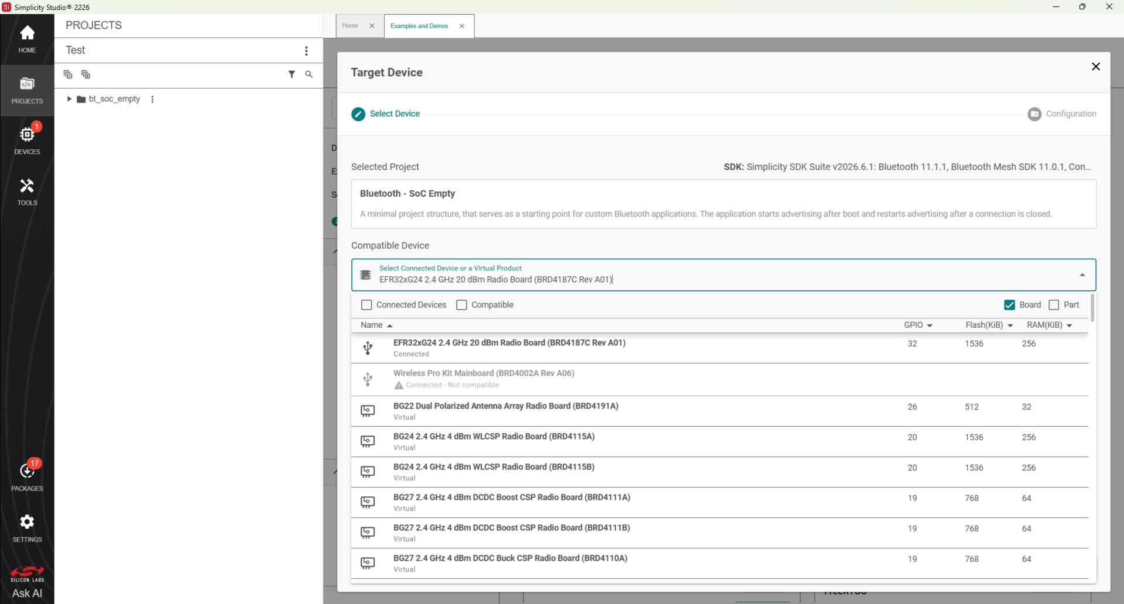Viewport: 1124px width, 604px height.
Task: Toggle the Compatible filter checkbox
Action: [461, 305]
